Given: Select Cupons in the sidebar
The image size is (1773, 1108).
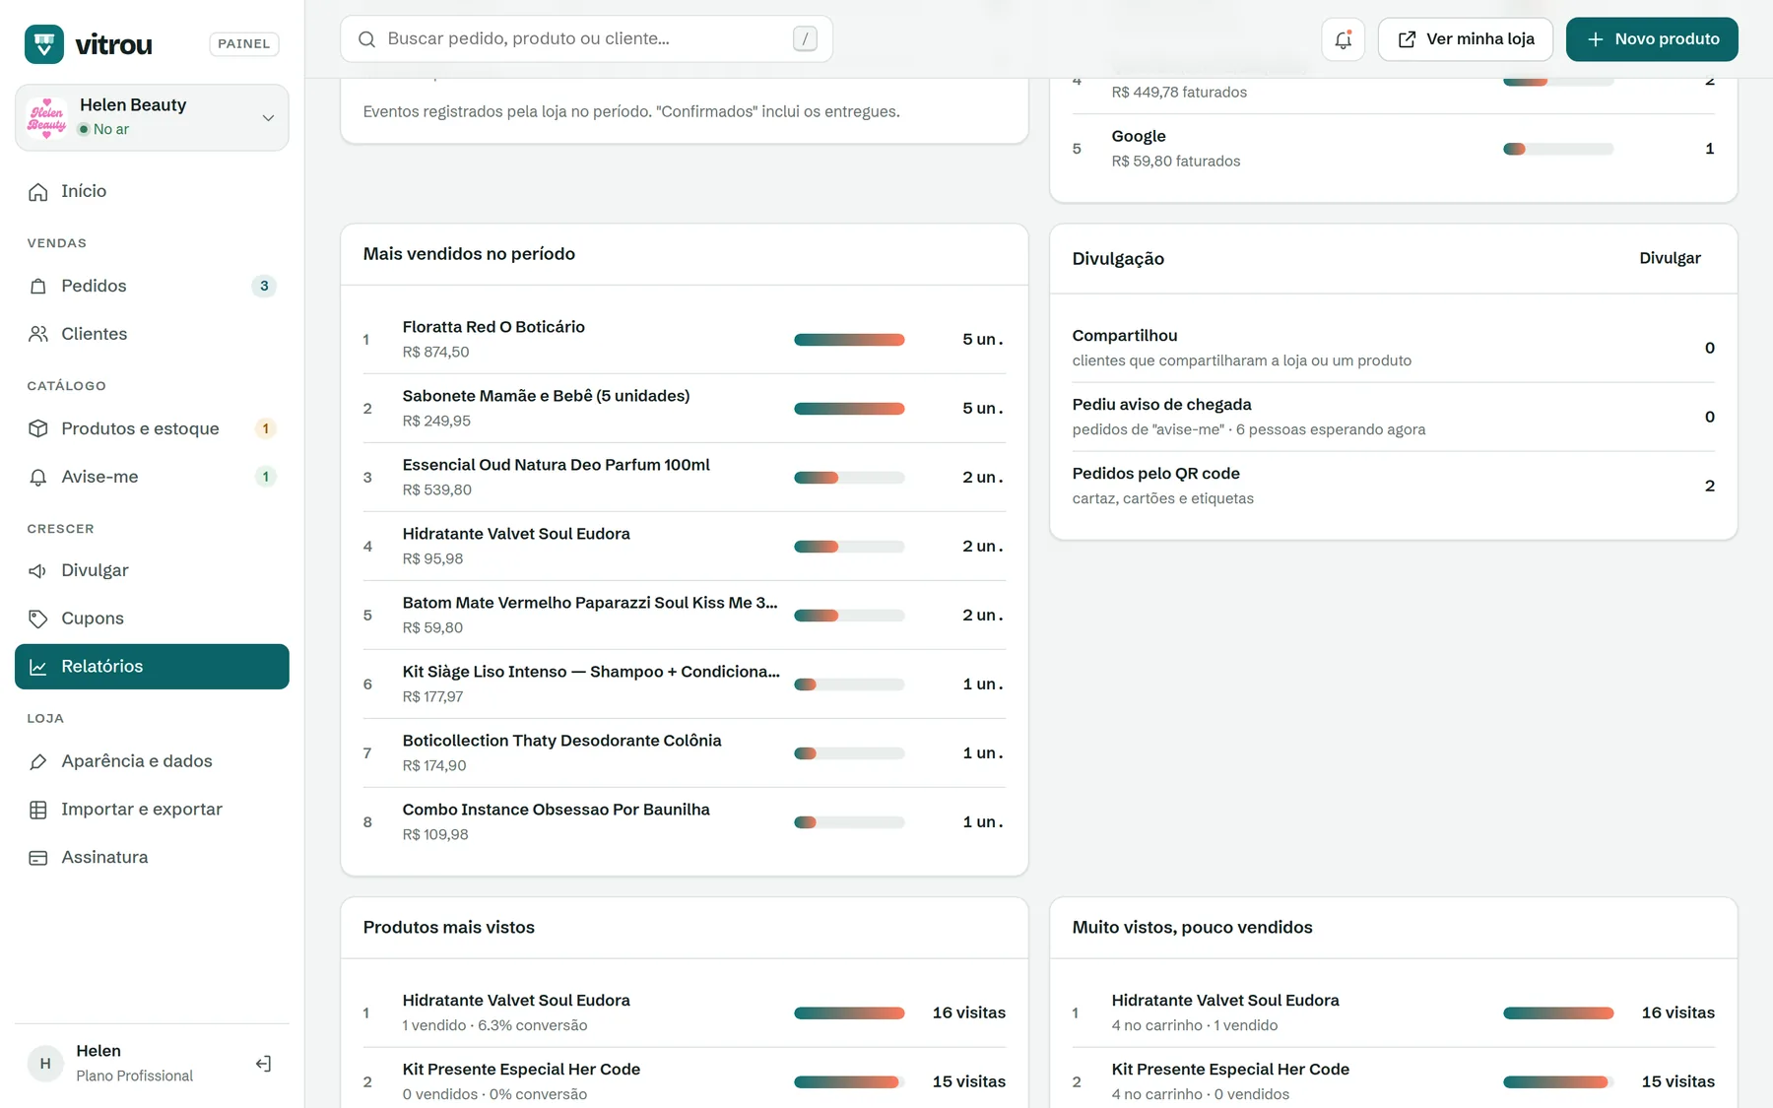Looking at the screenshot, I should (x=152, y=619).
